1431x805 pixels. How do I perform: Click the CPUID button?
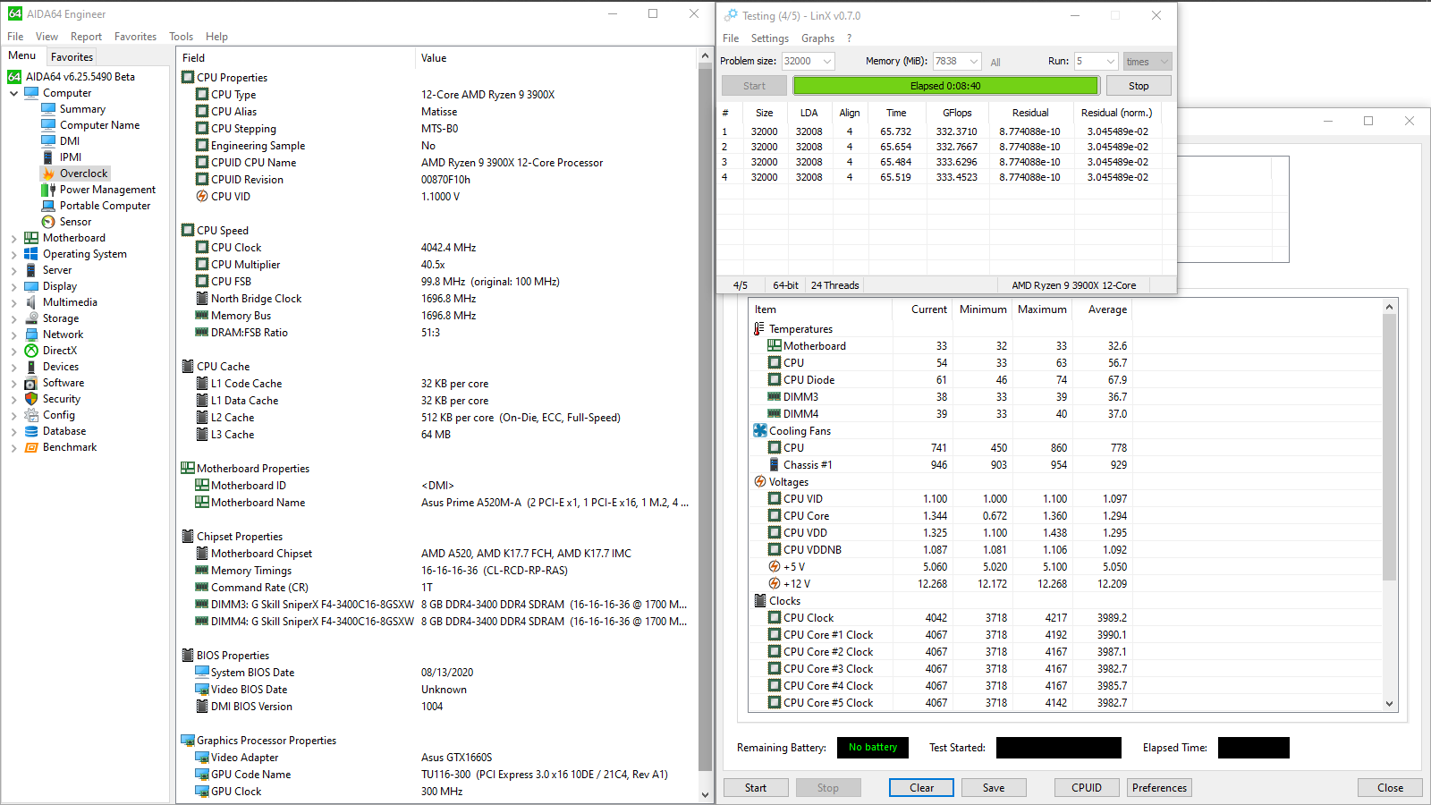tap(1087, 788)
